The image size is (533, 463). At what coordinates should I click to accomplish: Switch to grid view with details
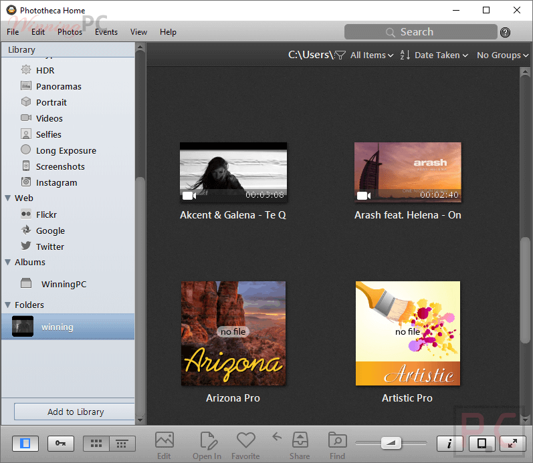[122, 443]
